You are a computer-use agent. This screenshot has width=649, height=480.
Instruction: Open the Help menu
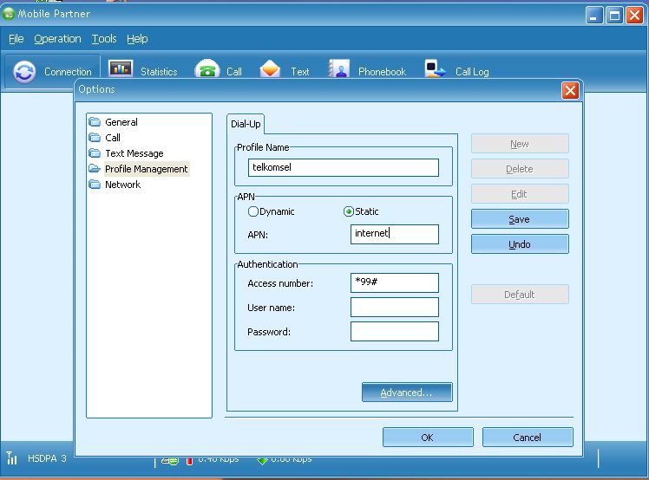(x=137, y=39)
